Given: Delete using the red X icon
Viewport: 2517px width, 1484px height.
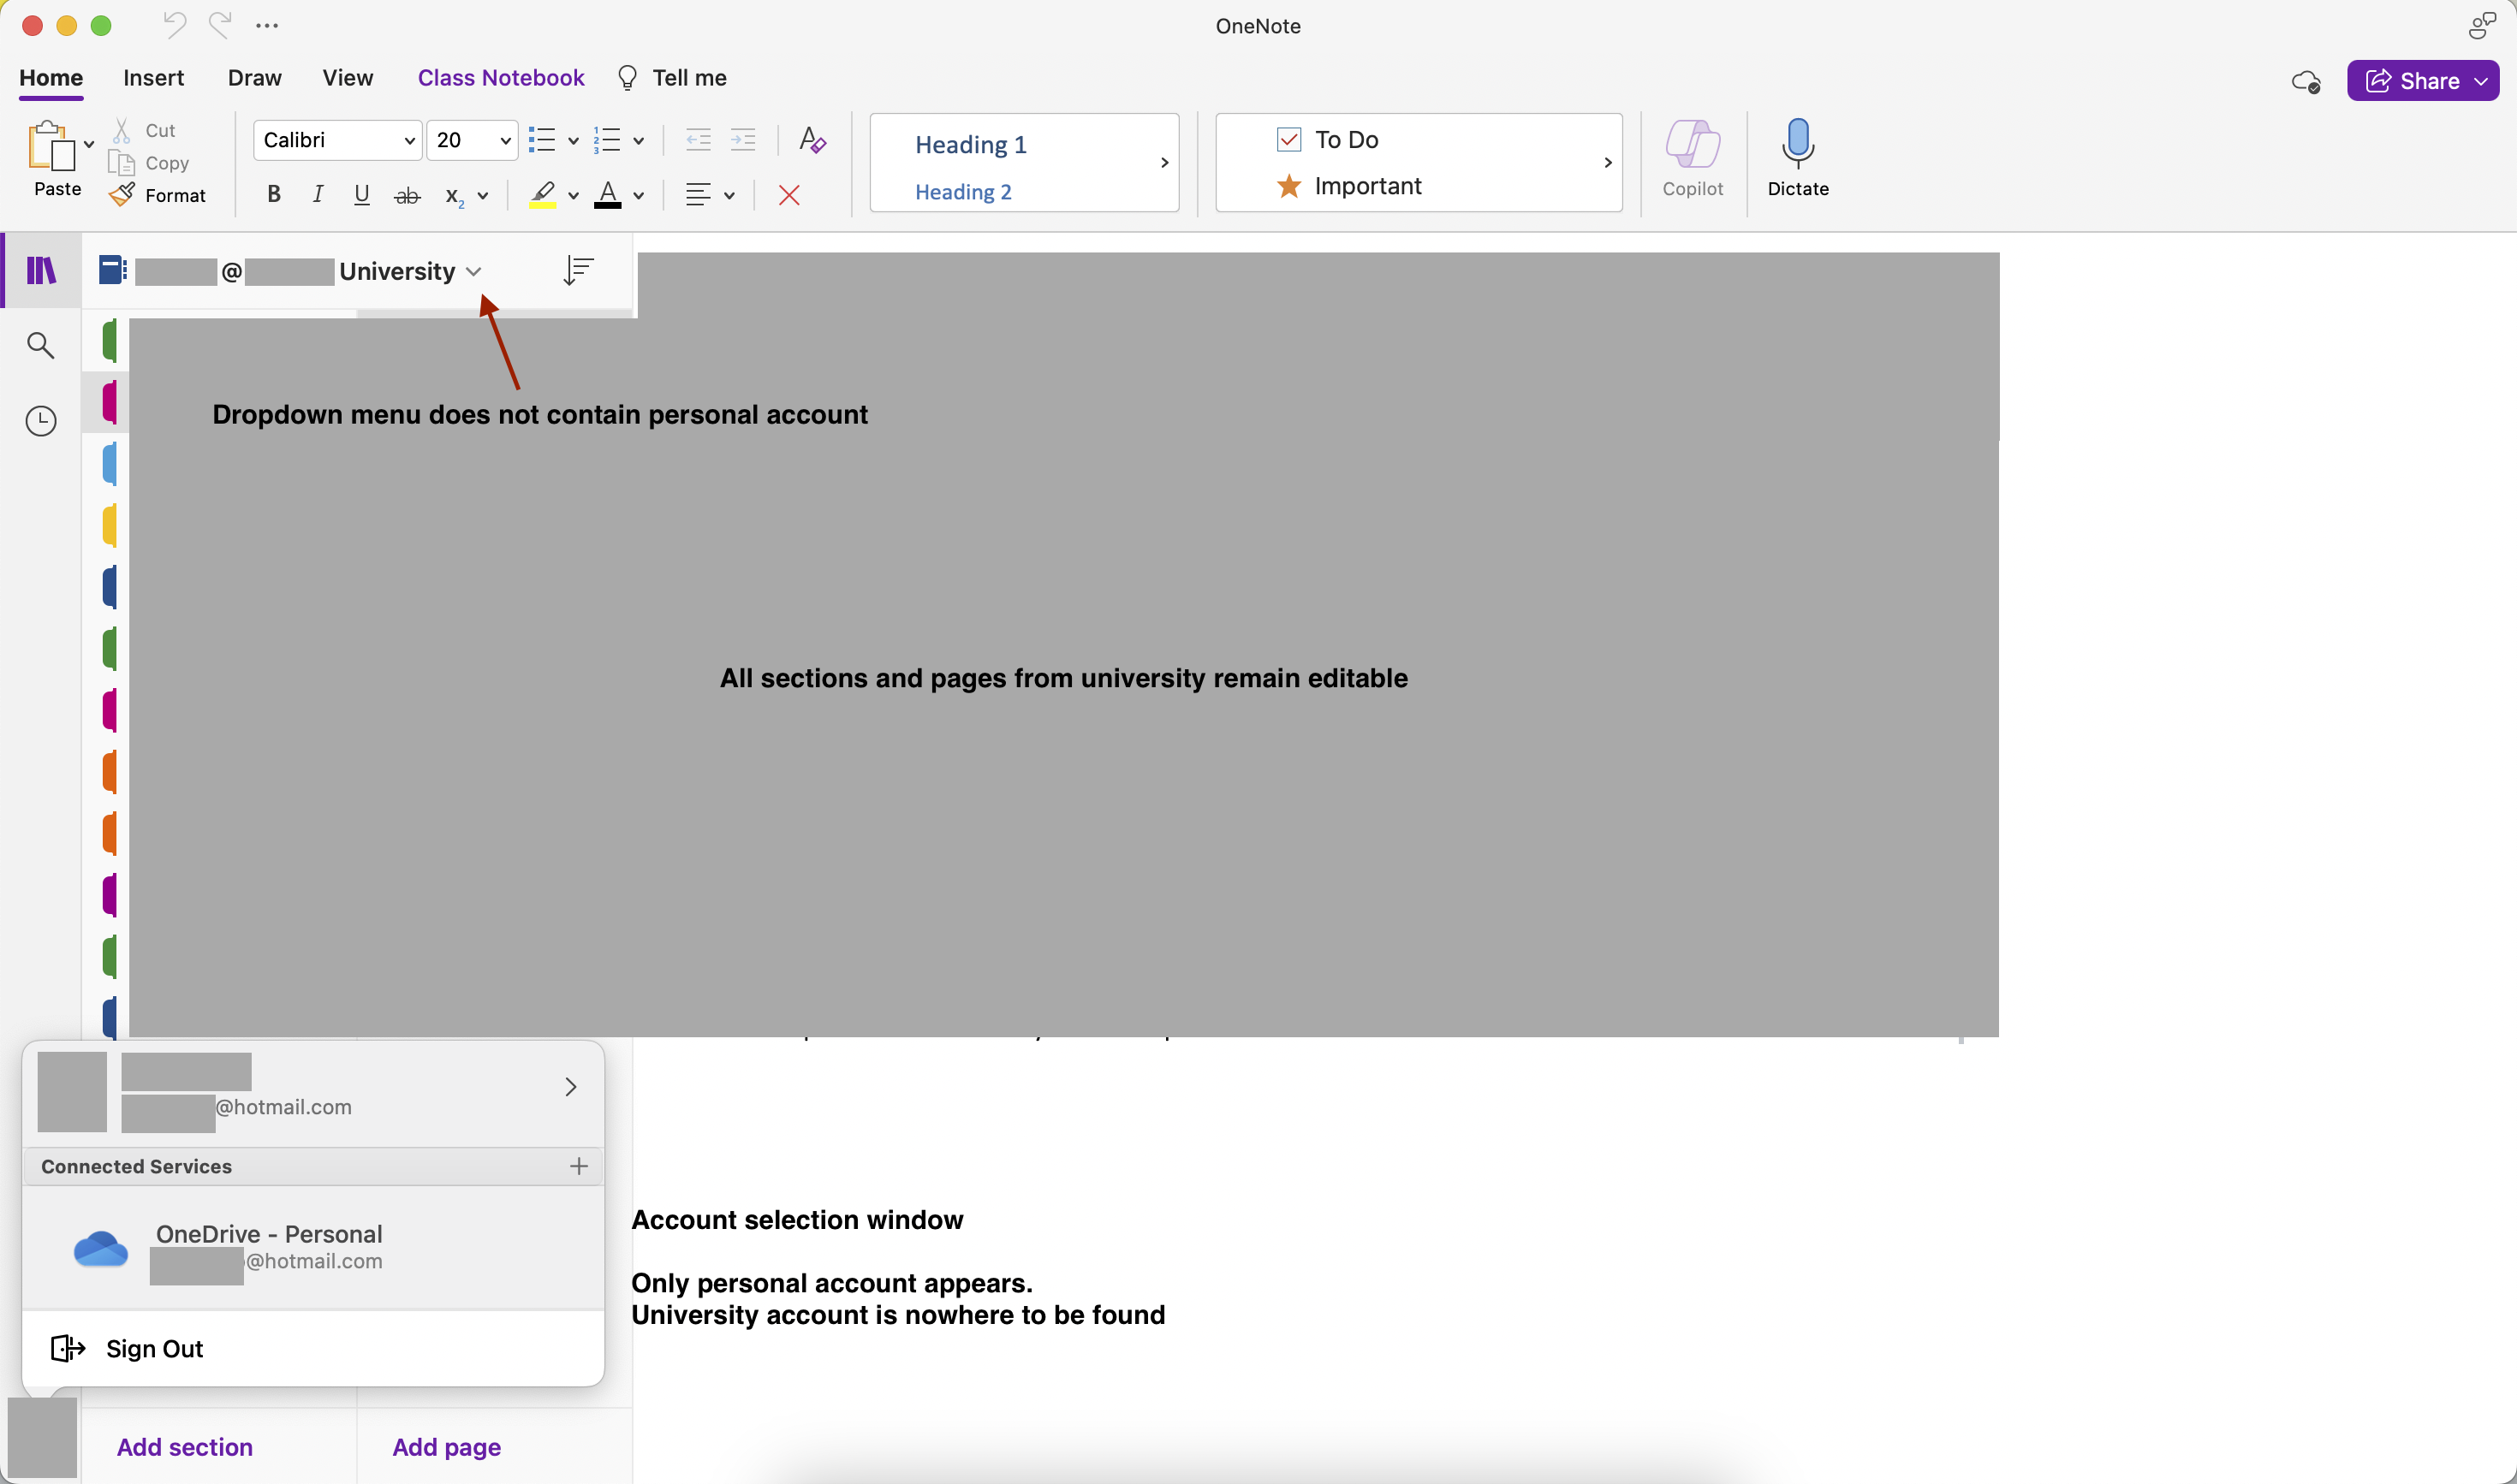Looking at the screenshot, I should coord(788,195).
